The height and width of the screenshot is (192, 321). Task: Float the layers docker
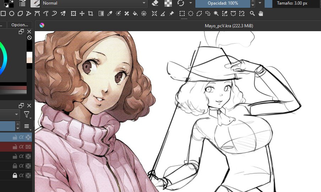[21, 106]
